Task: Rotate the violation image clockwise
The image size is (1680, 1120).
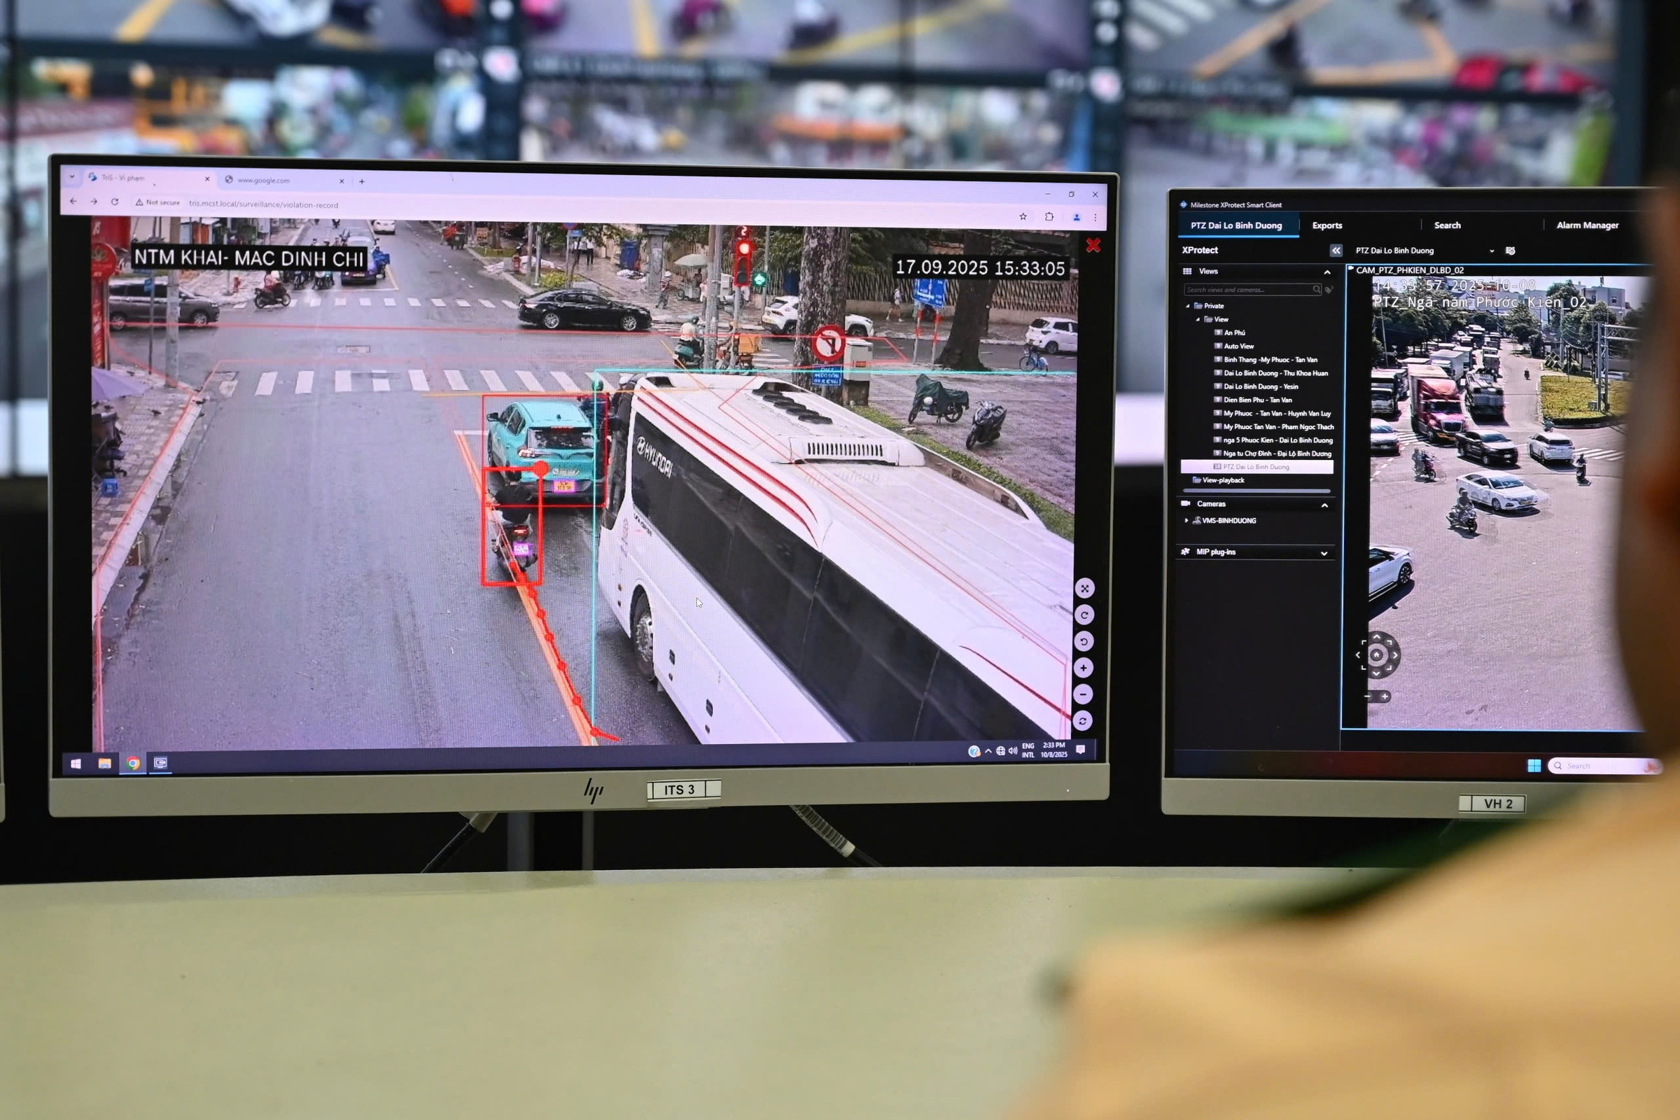Action: (1084, 615)
